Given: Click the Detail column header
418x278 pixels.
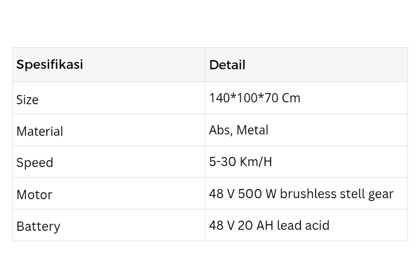Looking at the screenshot, I should point(306,65).
